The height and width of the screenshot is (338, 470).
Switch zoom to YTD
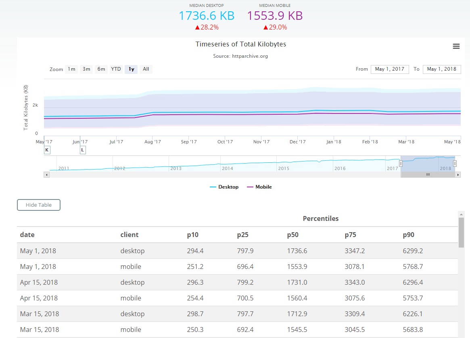116,69
